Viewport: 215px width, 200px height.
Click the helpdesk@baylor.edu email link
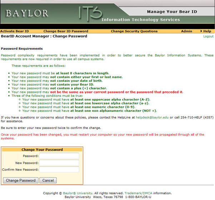[152, 117]
